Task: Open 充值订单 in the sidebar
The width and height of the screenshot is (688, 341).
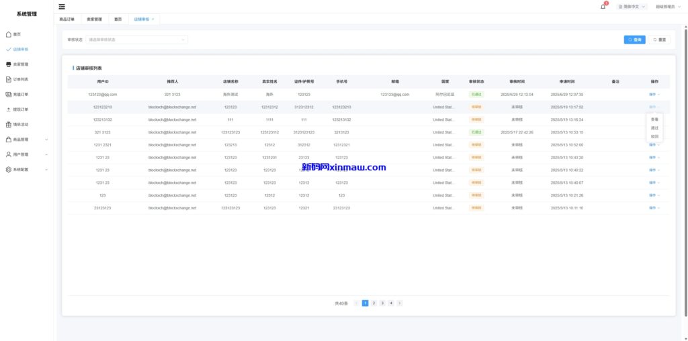Action: (x=20, y=95)
